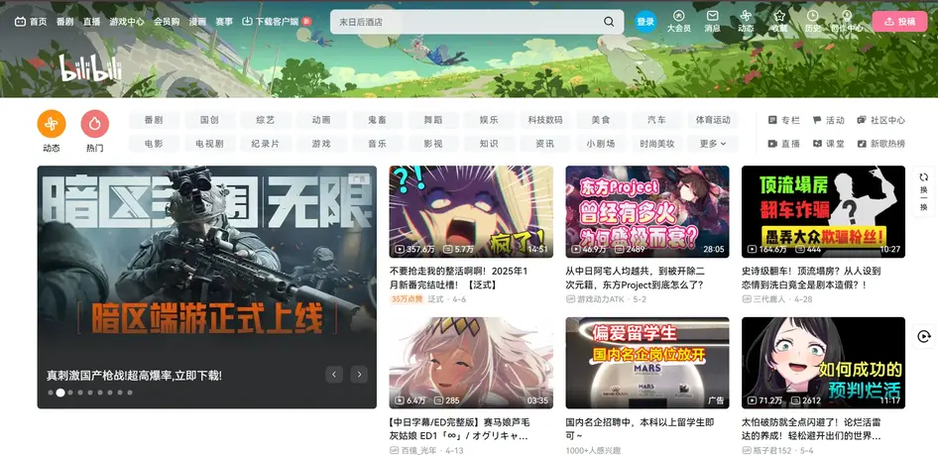Select the 电影 category chip
The image size is (938, 455).
pos(154,144)
